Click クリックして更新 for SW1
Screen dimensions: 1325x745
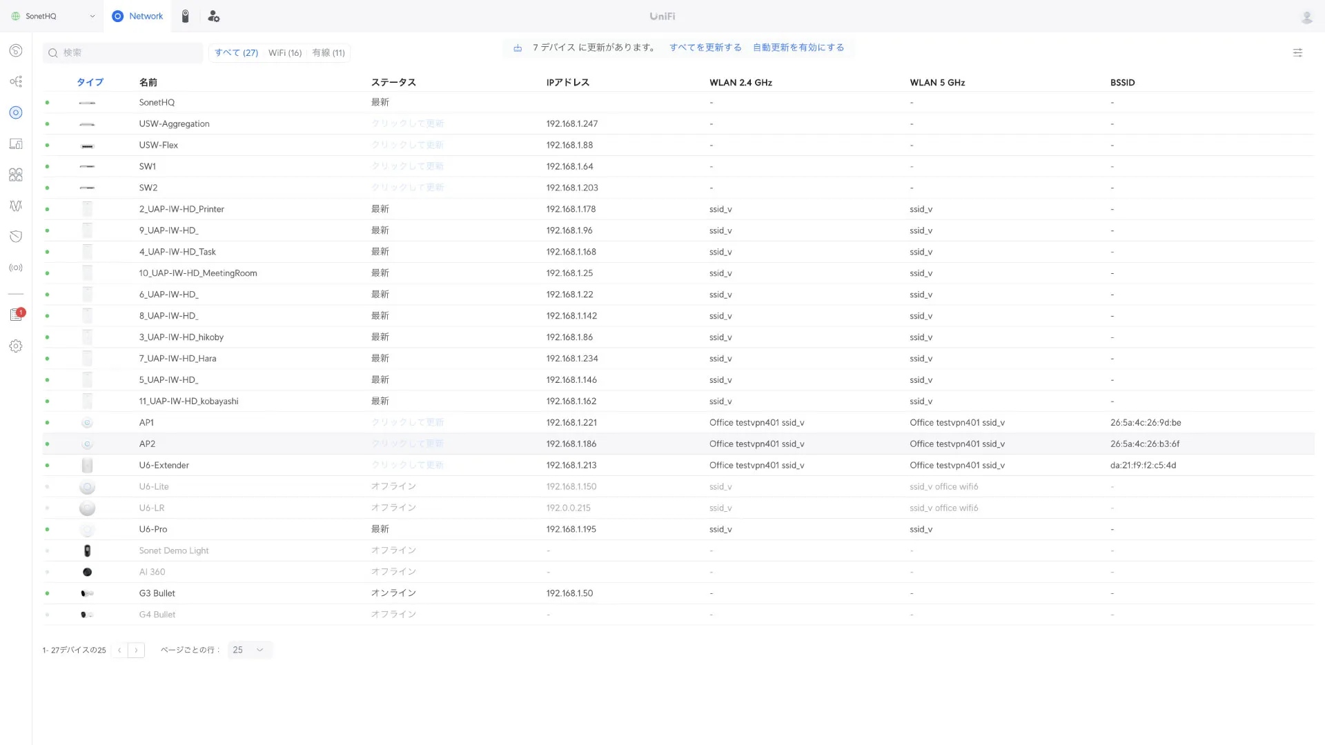[407, 166]
